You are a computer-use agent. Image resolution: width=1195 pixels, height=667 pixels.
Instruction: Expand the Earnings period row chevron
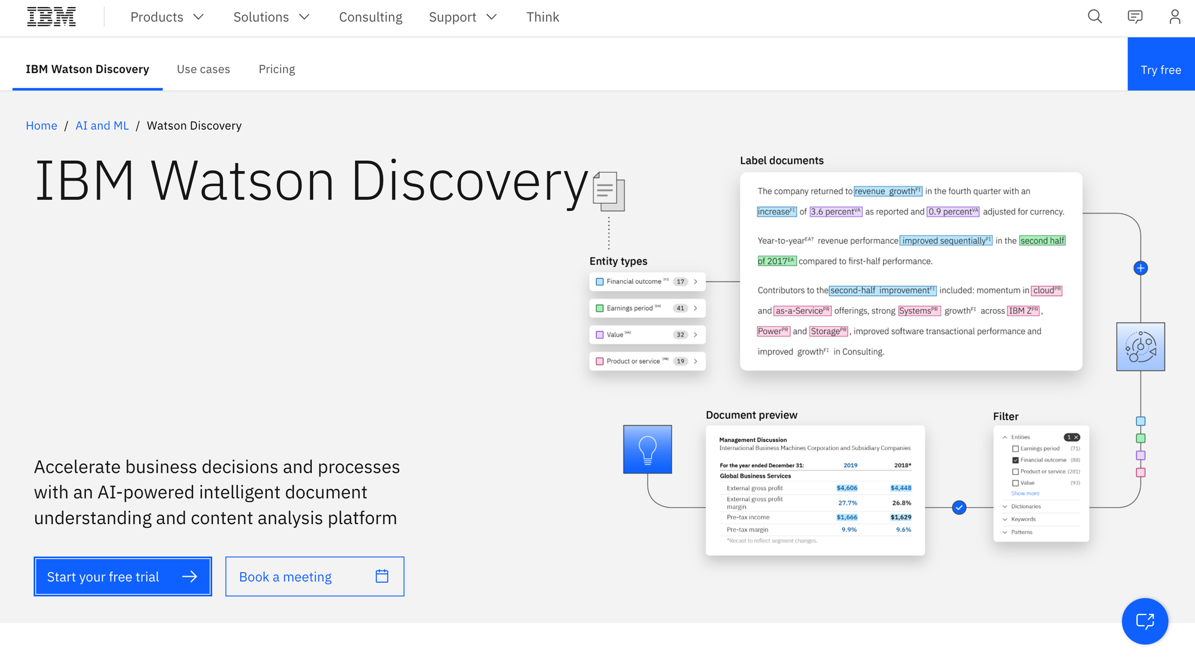(x=695, y=308)
